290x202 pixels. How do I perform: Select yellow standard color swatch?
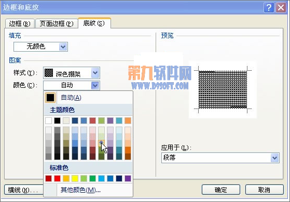[75, 178]
